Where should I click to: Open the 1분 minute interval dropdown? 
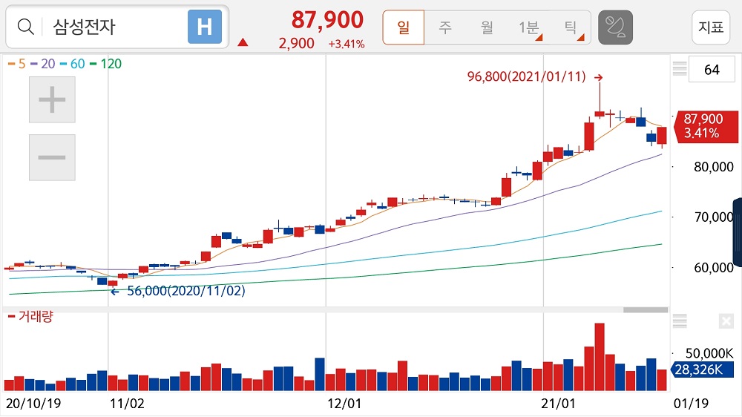(530, 27)
